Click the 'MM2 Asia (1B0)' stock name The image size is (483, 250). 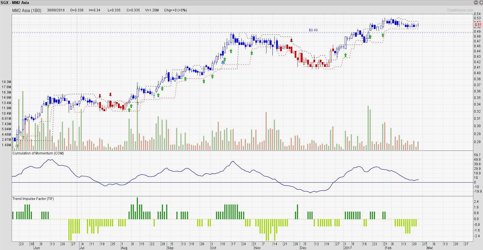point(27,10)
